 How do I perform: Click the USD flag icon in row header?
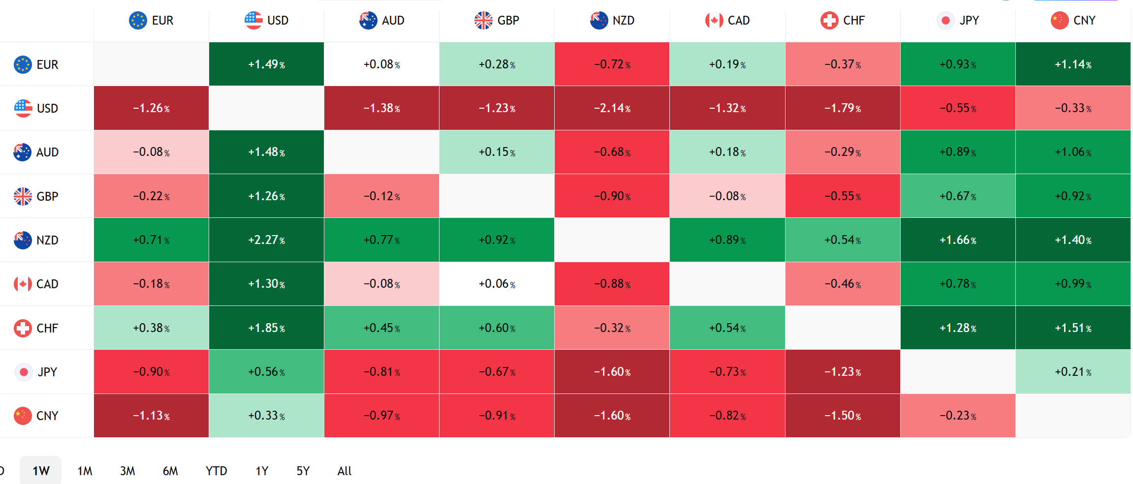click(23, 108)
